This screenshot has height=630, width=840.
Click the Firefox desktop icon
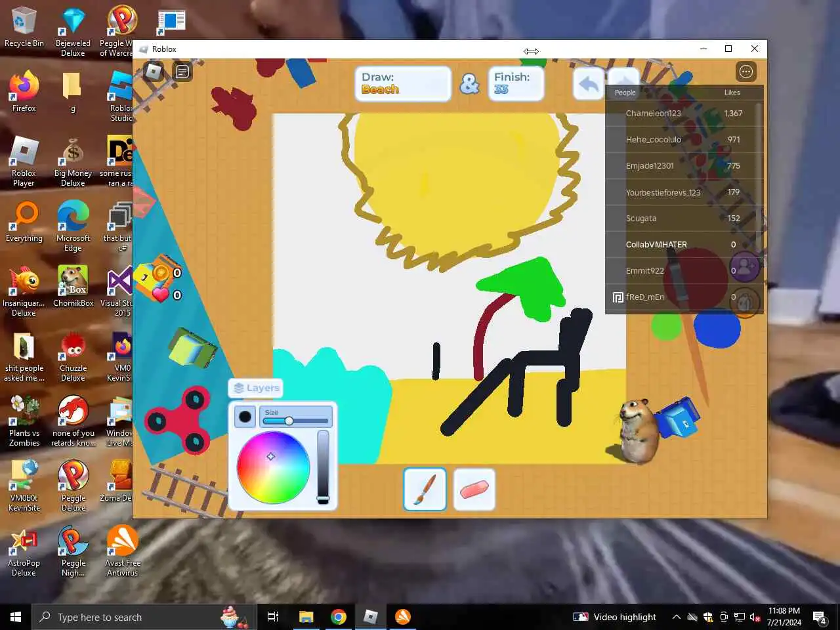(24, 92)
